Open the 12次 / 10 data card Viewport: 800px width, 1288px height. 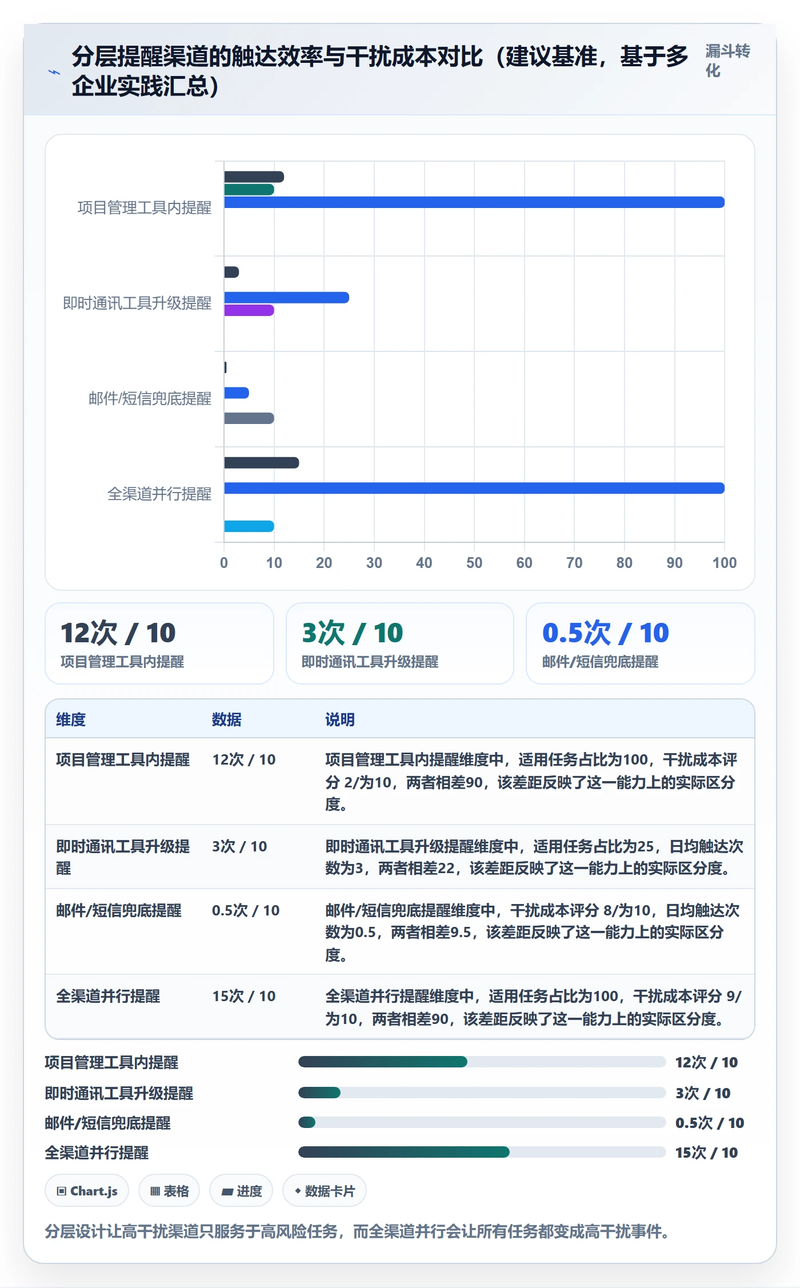tap(159, 643)
